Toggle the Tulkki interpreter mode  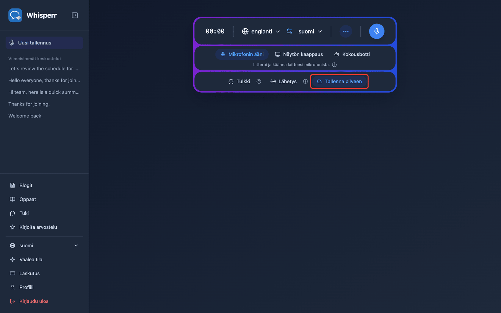239,81
